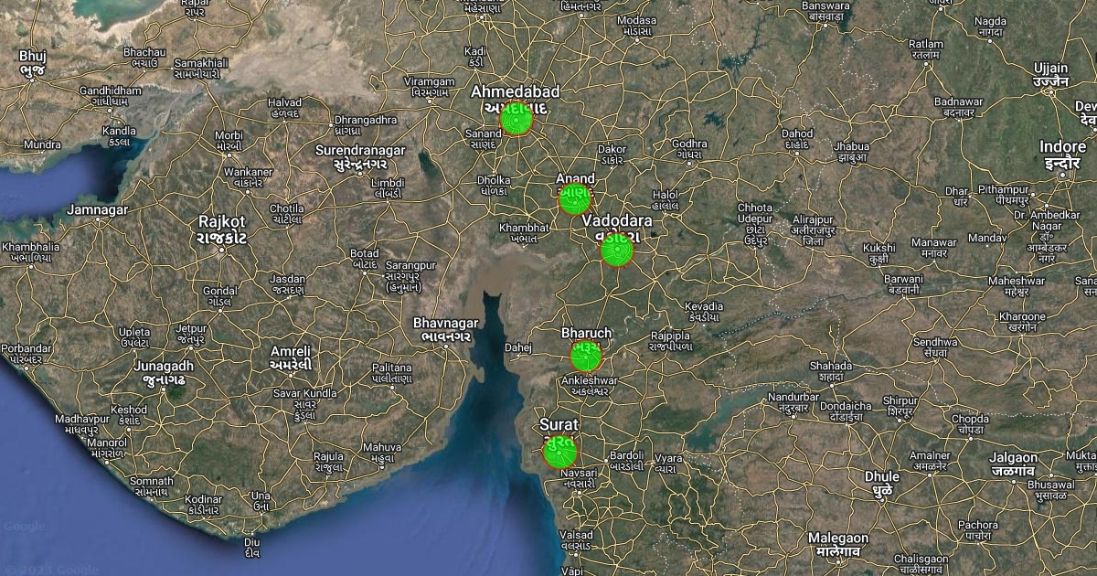Select the Jamnagar label on the map

coord(98,209)
